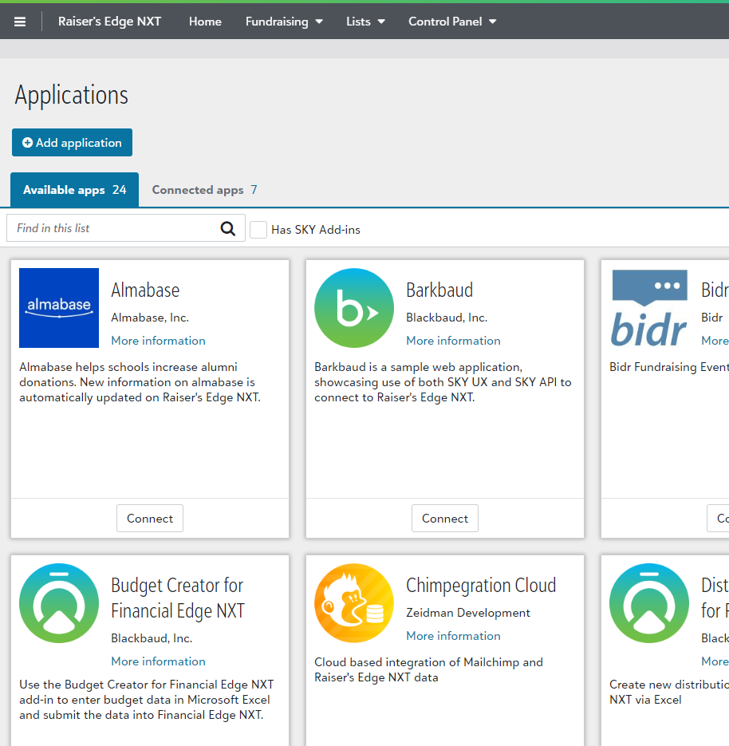729x746 pixels.
Task: Click the Barkbaud app title
Action: click(439, 290)
